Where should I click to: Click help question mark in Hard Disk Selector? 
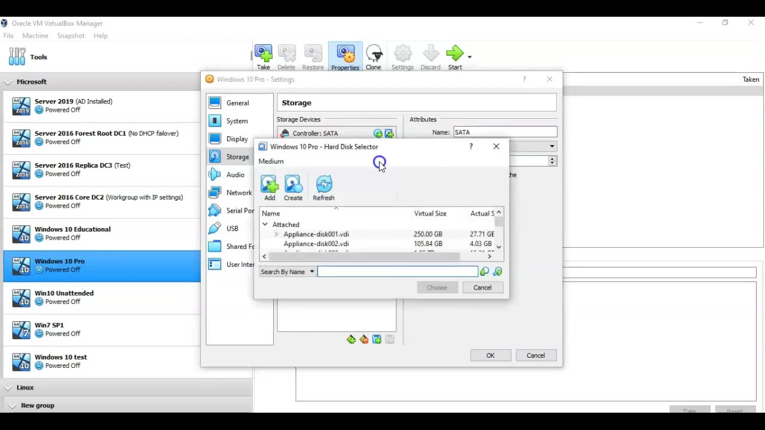pos(471,146)
